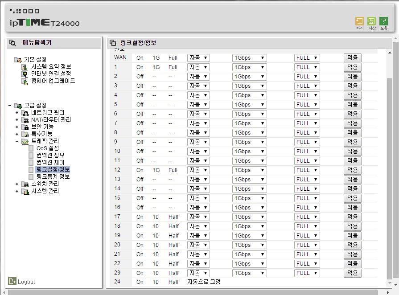399x295 pixels.
Task: Click the 적용 button for port 1
Action: 353,67
